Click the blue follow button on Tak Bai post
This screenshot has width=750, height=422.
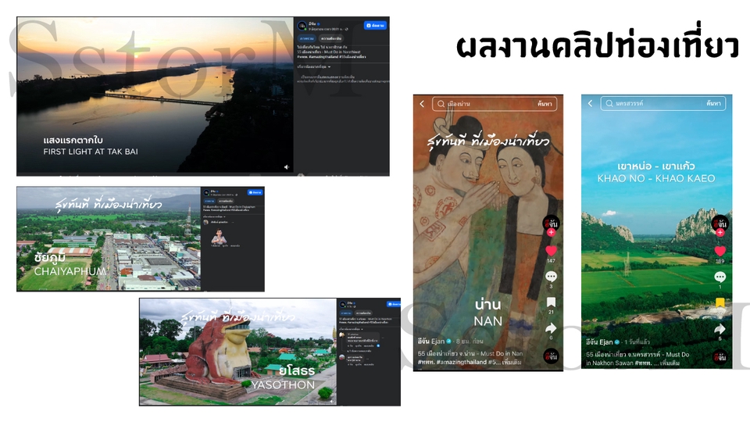[x=376, y=25]
